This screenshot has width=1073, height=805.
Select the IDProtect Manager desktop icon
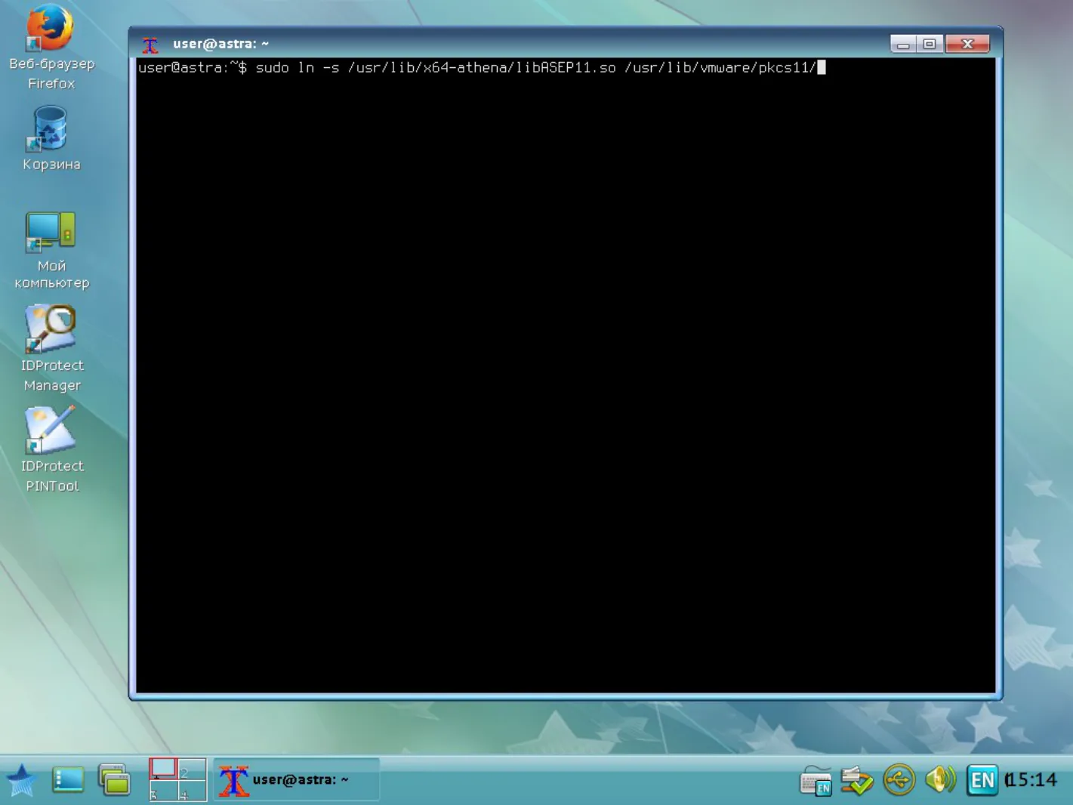[51, 349]
